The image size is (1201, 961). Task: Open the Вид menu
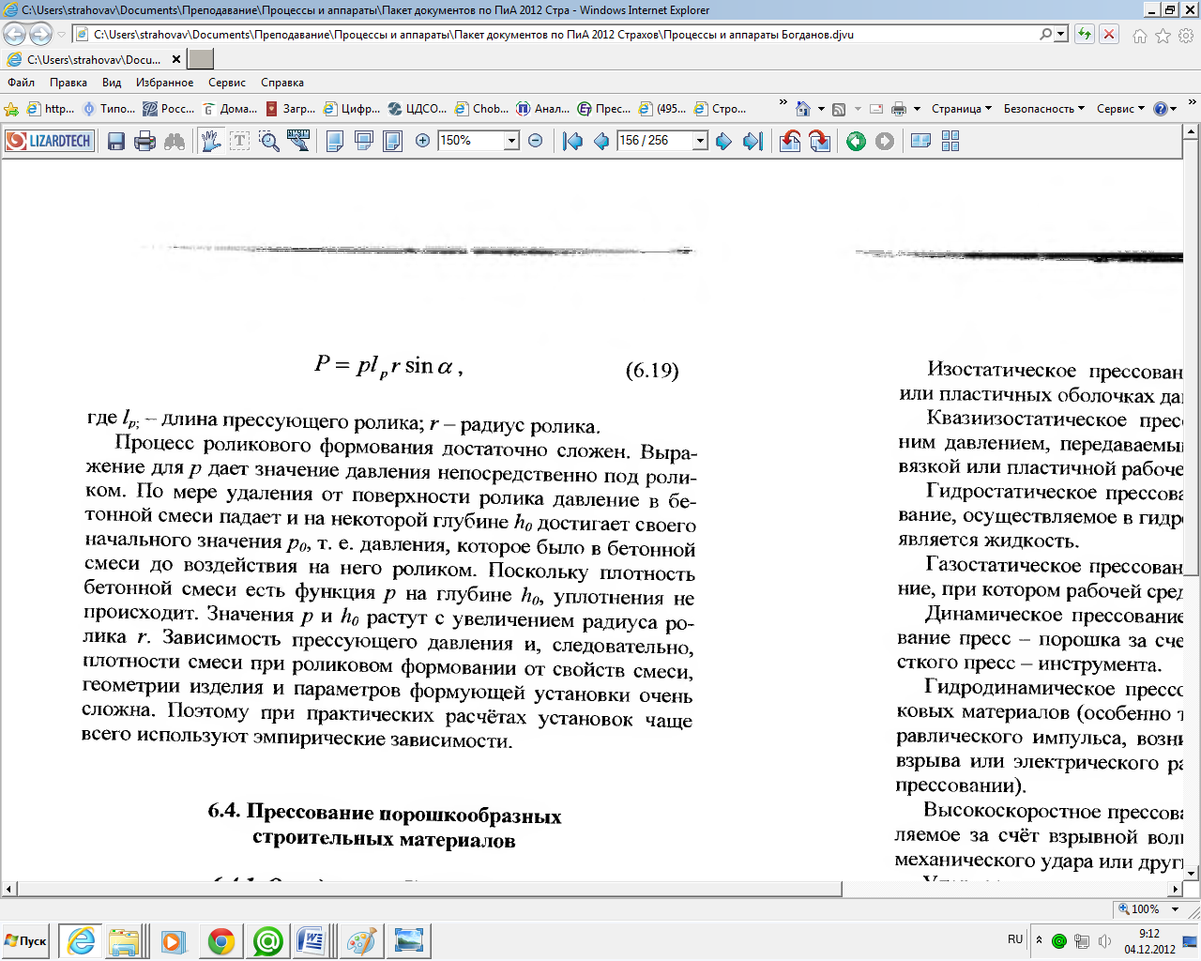tap(112, 83)
